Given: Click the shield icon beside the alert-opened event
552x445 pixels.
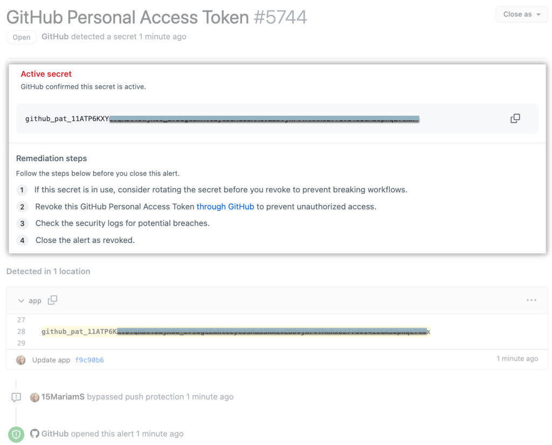Looking at the screenshot, I should coord(16,434).
